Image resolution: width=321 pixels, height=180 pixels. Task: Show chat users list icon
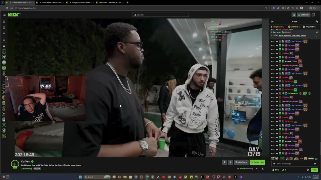[x=316, y=21]
